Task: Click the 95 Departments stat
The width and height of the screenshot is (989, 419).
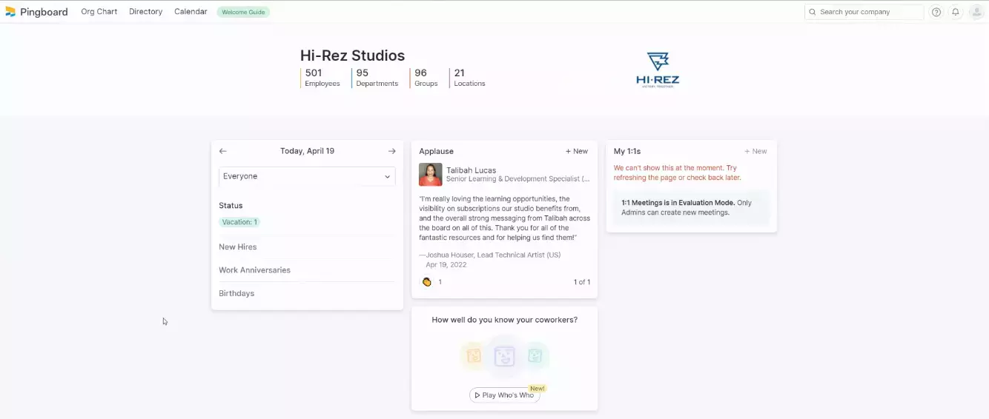Action: pos(377,78)
